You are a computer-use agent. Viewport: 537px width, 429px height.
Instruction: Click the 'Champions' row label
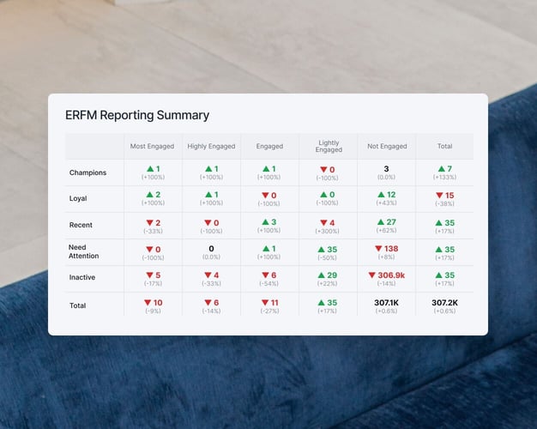tap(87, 172)
